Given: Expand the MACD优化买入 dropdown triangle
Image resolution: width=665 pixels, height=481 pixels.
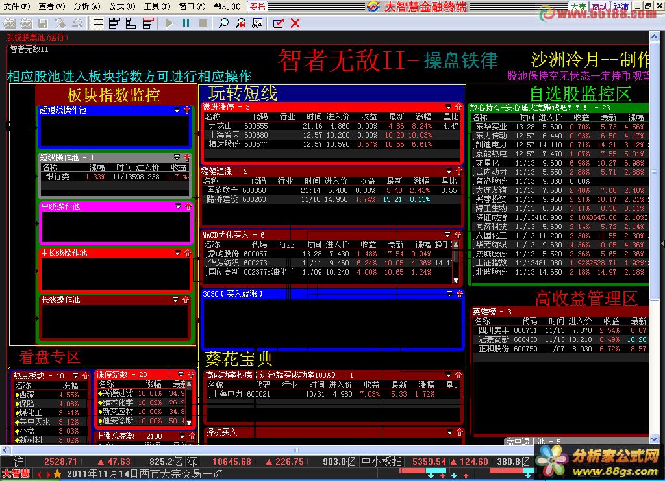Looking at the screenshot, I should tap(448, 235).
